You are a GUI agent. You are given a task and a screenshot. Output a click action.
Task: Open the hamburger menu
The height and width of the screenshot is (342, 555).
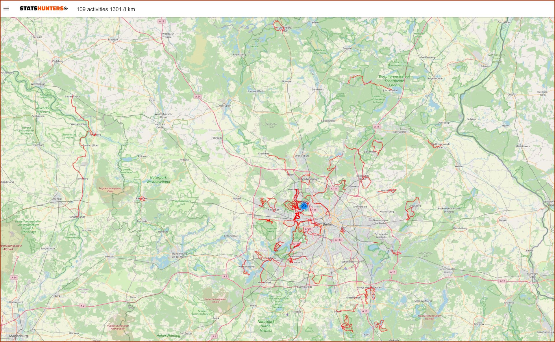pyautogui.click(x=6, y=9)
